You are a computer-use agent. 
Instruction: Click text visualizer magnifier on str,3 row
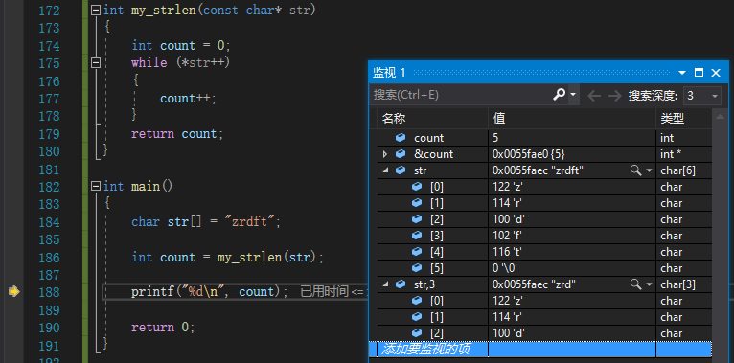tap(635, 284)
